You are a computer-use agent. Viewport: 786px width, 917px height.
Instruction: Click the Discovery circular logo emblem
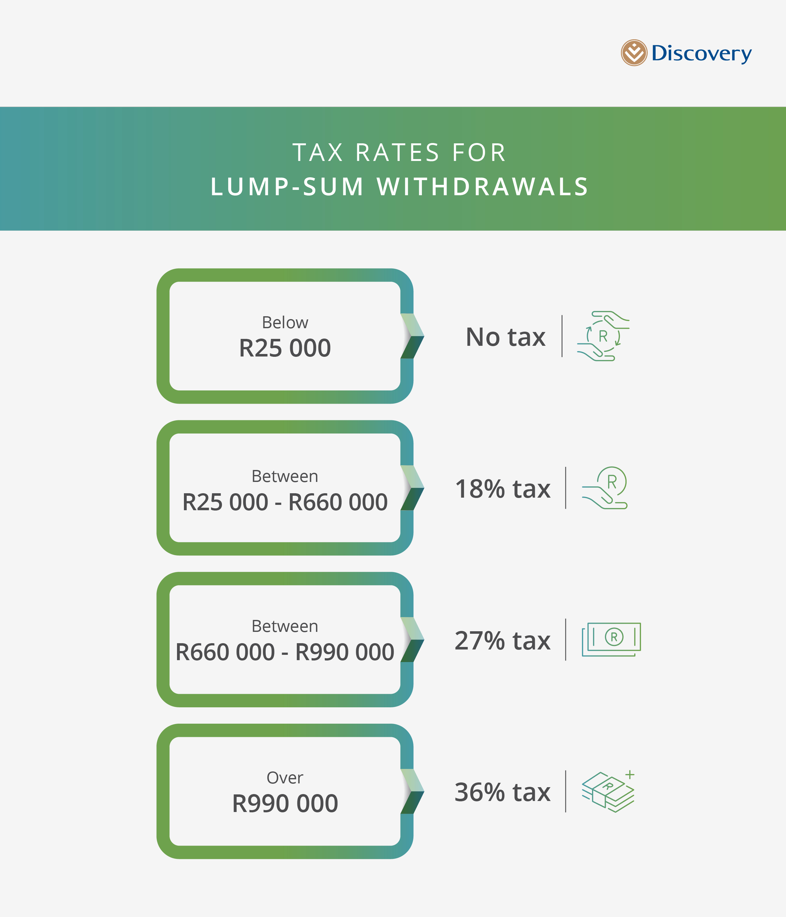coord(634,53)
